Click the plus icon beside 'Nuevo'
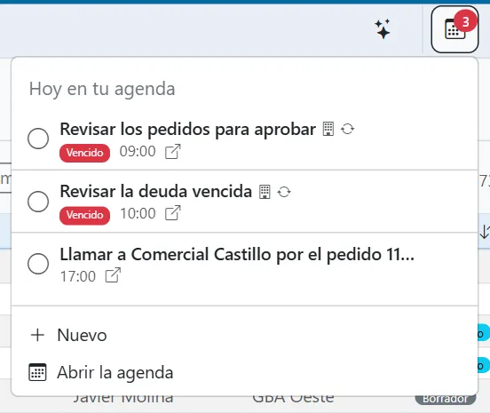Viewport: 490px width, 413px height. pyautogui.click(x=38, y=335)
